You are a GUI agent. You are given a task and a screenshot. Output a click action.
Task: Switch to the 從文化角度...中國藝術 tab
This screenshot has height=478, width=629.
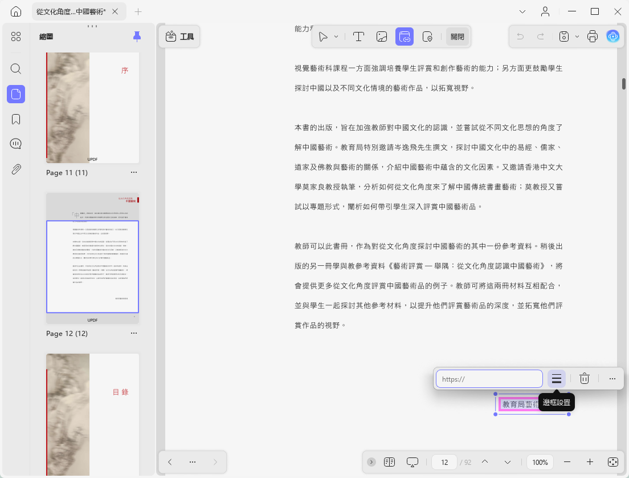coord(71,11)
